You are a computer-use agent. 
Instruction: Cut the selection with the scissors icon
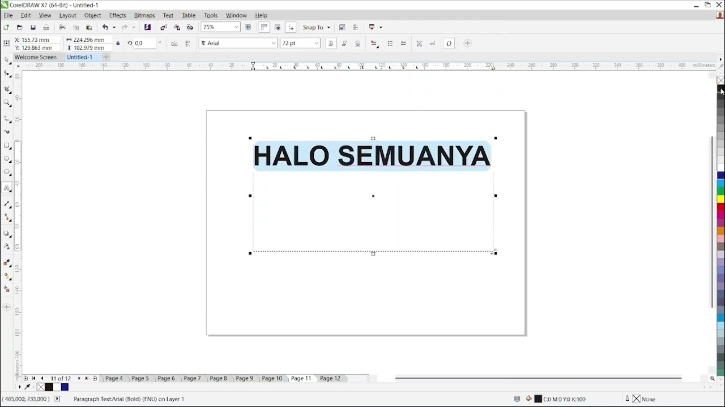(x=62, y=27)
